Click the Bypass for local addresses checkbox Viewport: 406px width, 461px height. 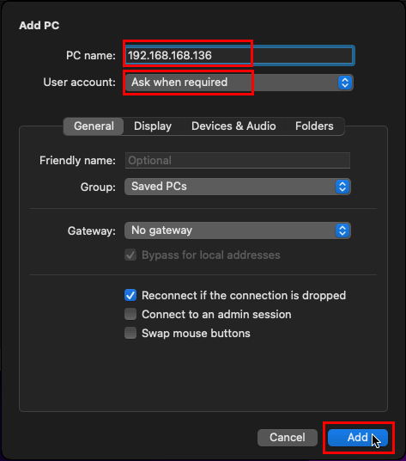point(130,255)
